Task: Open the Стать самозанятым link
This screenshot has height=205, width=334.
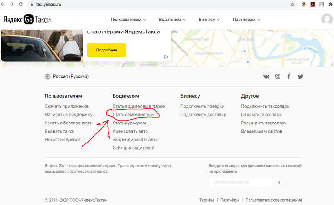Action: (x=133, y=115)
